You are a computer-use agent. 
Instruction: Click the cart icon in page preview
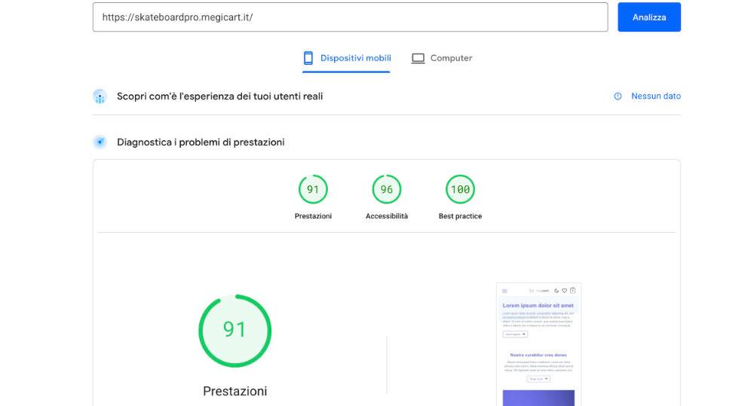pos(573,290)
